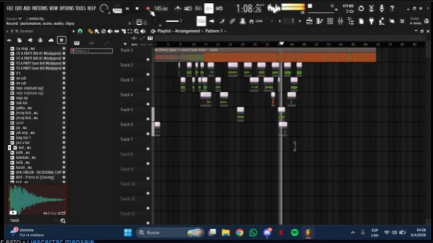Screen dimensions: 433x243
Task: Select the playlist Zoom tool
Action: (136, 31)
